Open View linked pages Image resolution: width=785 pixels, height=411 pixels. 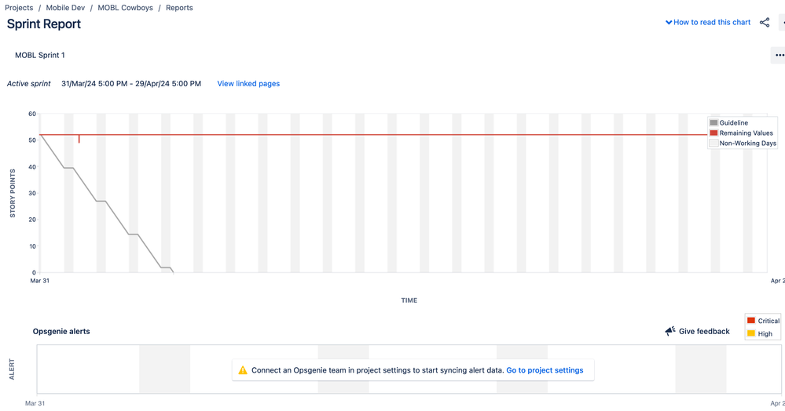(x=248, y=84)
